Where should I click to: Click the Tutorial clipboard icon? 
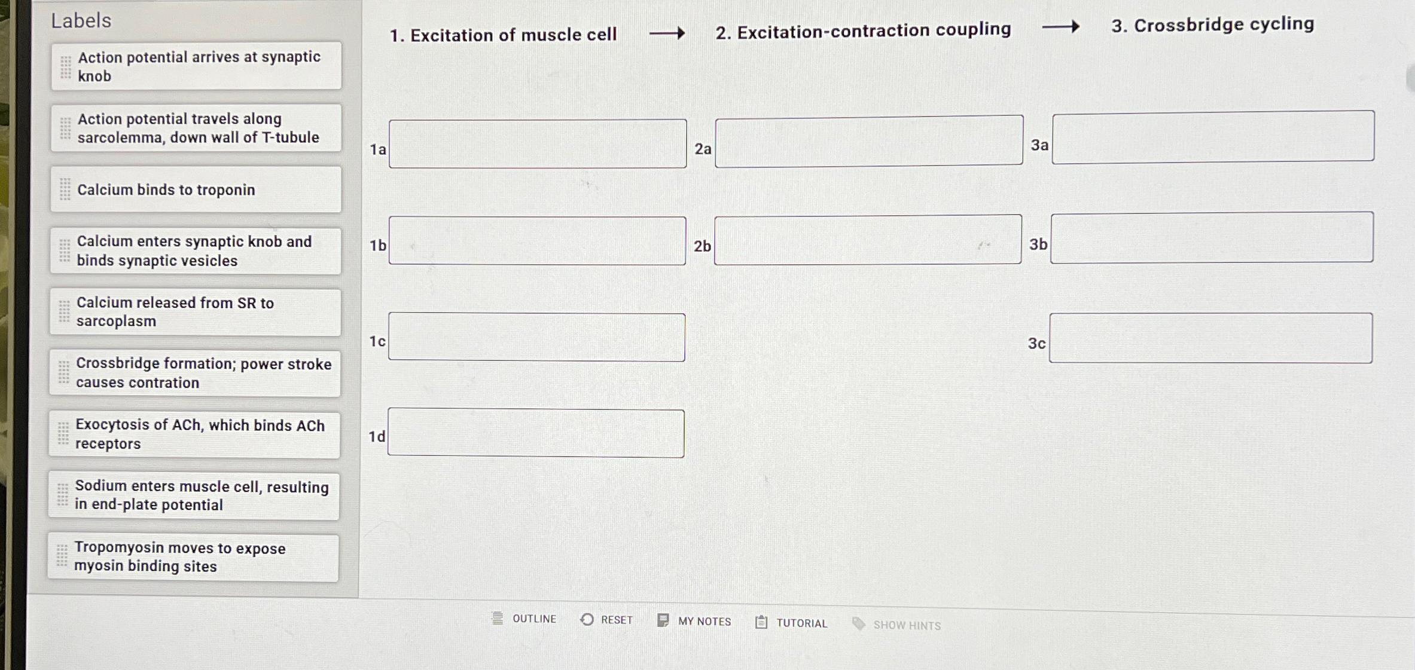761,622
